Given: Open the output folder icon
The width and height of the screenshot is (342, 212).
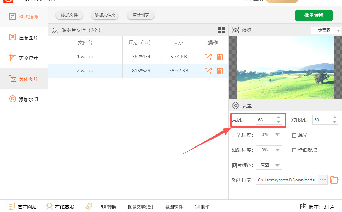Looking at the screenshot, I should click(x=334, y=180).
